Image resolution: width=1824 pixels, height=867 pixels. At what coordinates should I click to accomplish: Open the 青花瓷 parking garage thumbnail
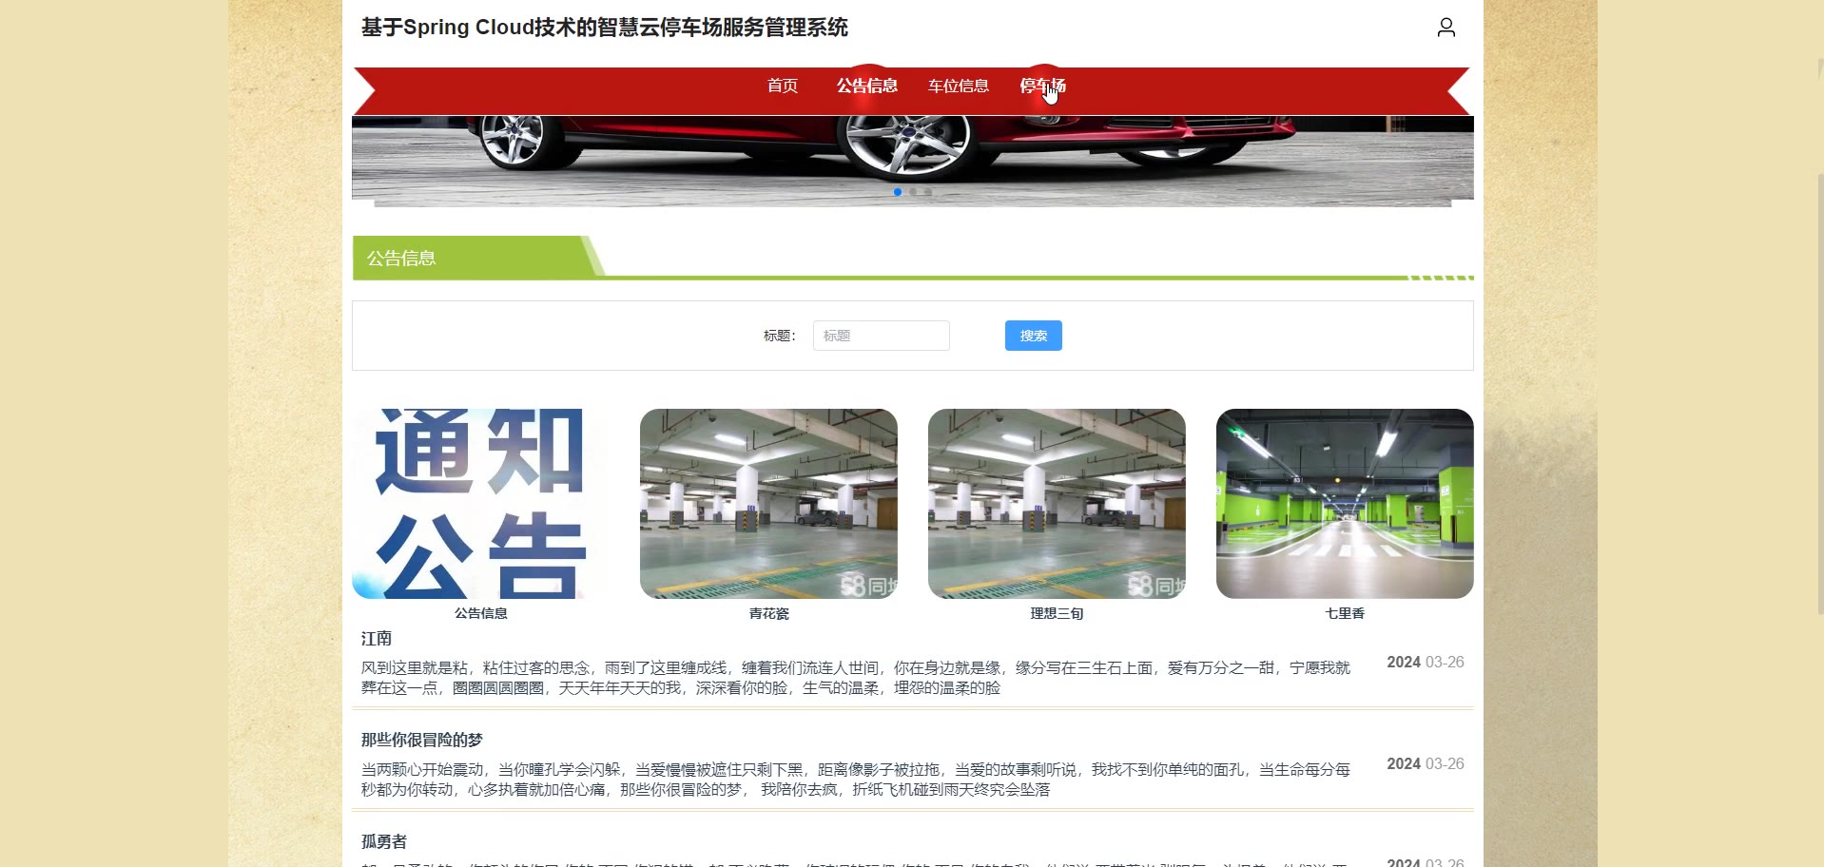click(768, 504)
